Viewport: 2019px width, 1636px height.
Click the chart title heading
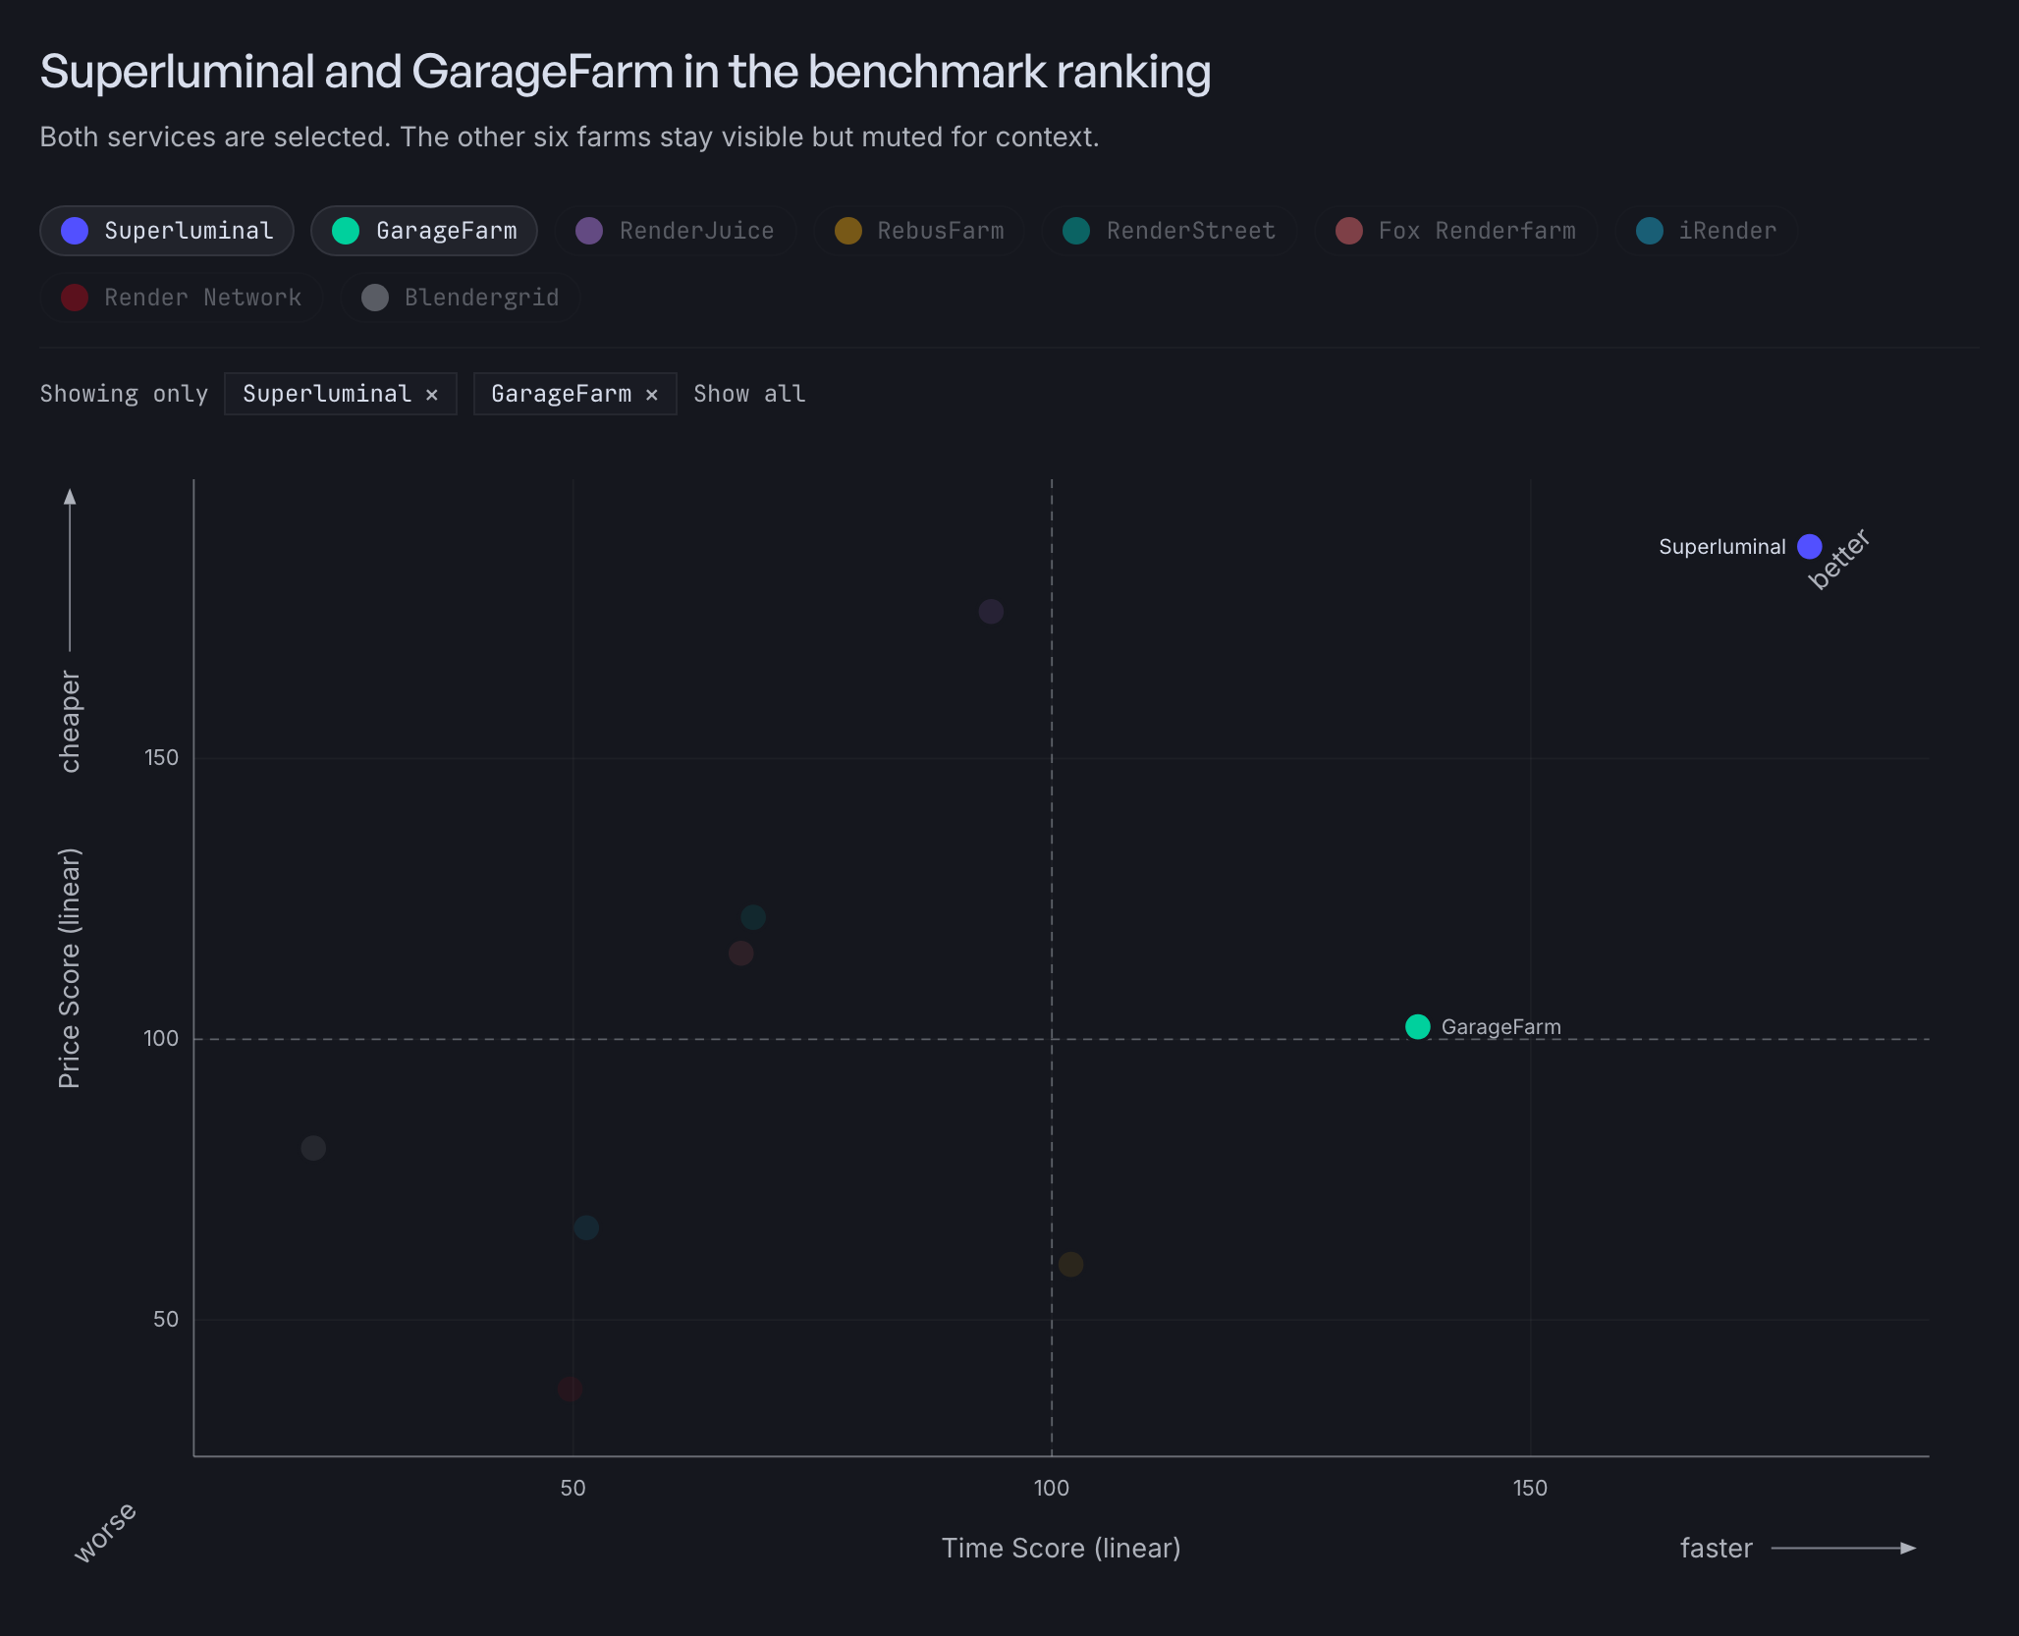tap(626, 72)
